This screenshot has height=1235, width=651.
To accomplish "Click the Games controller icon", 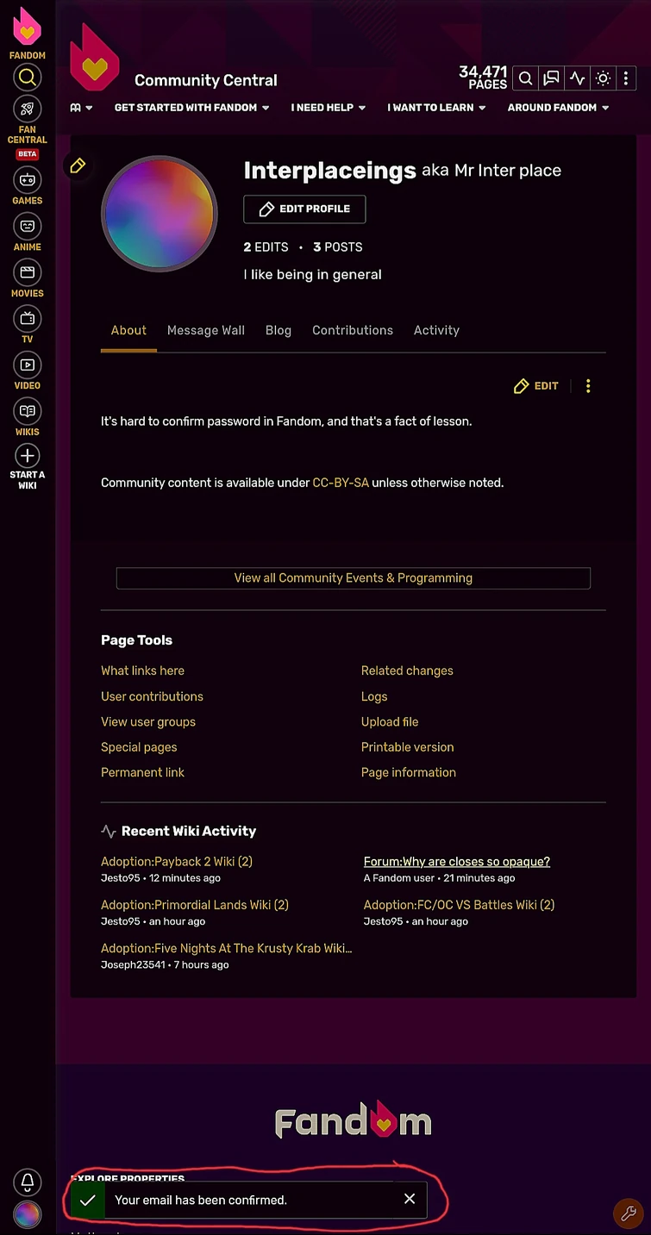I will (x=28, y=180).
